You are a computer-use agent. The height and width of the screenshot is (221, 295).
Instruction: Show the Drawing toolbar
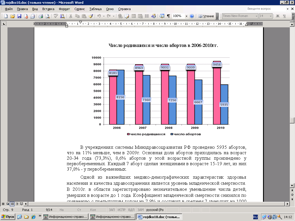pyautogui.click(x=154, y=16)
